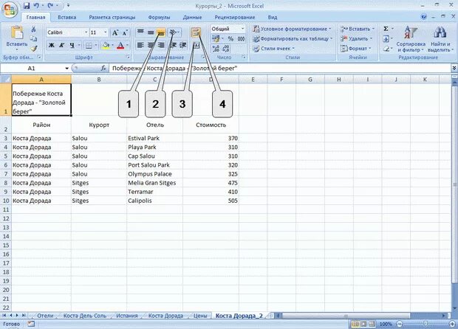Switch to the Формулы tab
This screenshot has width=458, height=329.
coord(159,17)
